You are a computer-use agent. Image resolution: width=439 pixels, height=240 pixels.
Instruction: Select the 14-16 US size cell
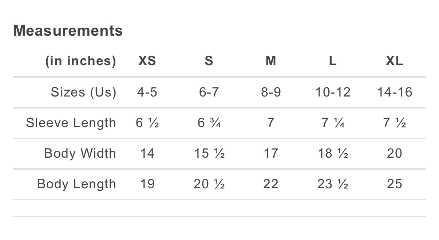coord(395,92)
